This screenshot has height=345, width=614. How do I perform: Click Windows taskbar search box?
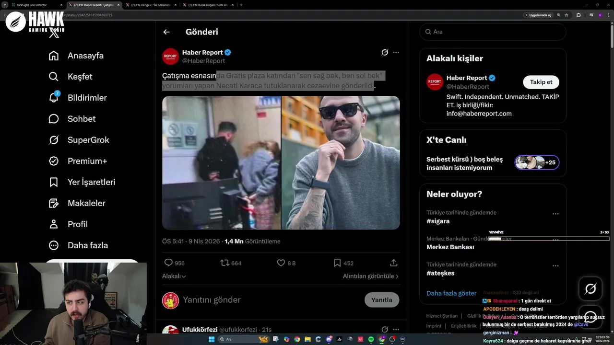point(243,339)
